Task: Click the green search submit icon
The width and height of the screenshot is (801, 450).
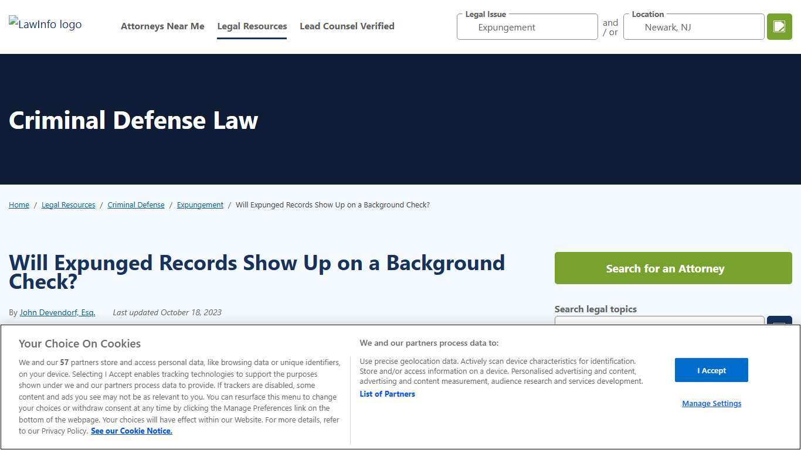Action: tap(779, 26)
